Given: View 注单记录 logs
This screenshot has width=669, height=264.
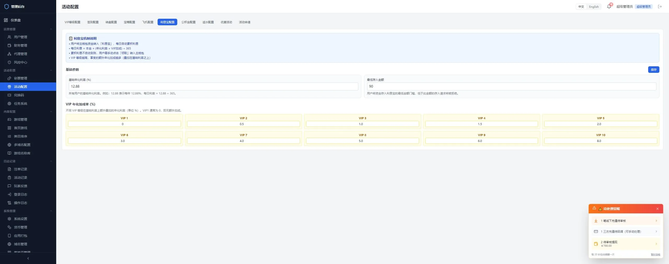Looking at the screenshot, I should (28, 169).
